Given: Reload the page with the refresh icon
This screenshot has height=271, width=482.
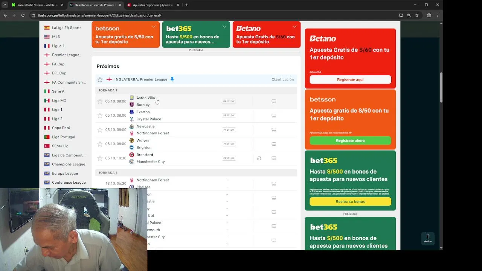Looking at the screenshot, I should click(23, 15).
